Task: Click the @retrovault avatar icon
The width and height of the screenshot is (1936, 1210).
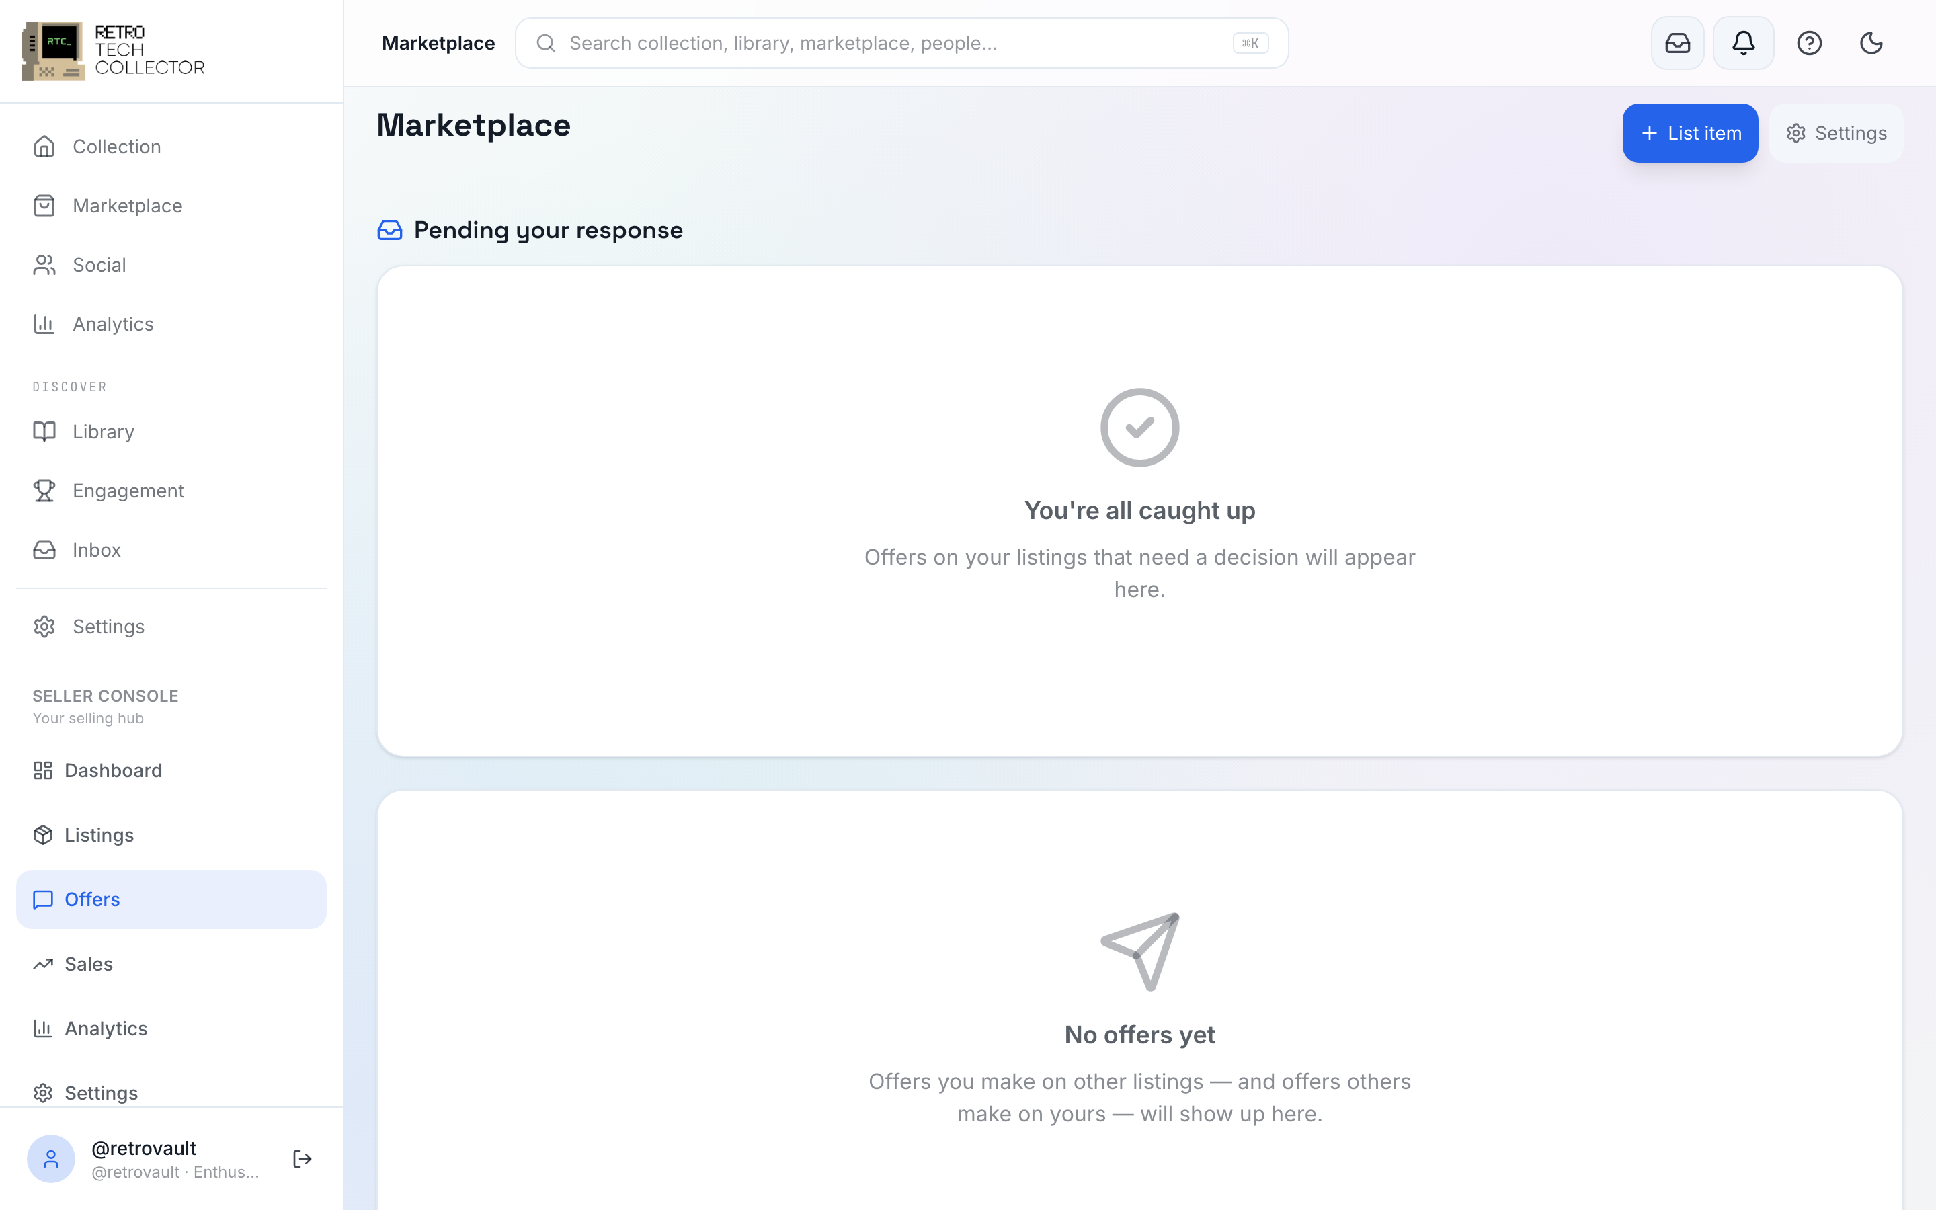Action: coord(50,1159)
